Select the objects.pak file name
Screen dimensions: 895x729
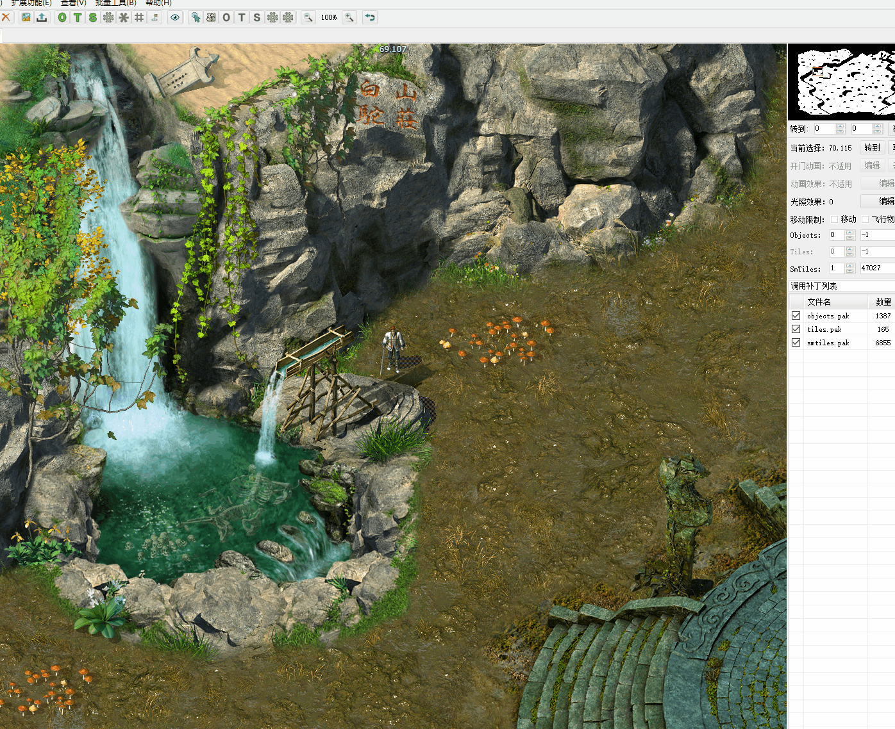pos(828,316)
